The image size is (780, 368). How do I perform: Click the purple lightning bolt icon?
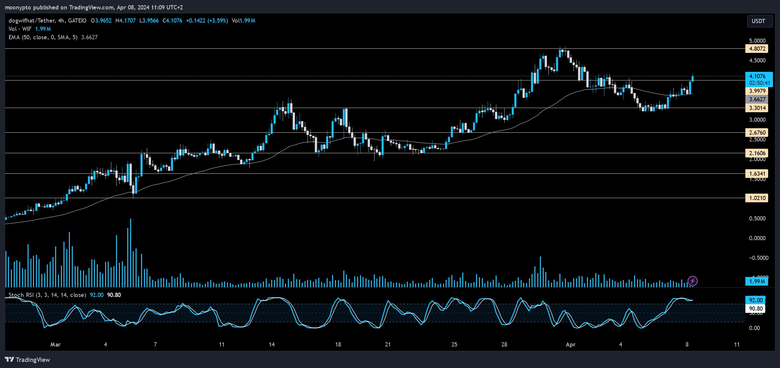(x=692, y=281)
